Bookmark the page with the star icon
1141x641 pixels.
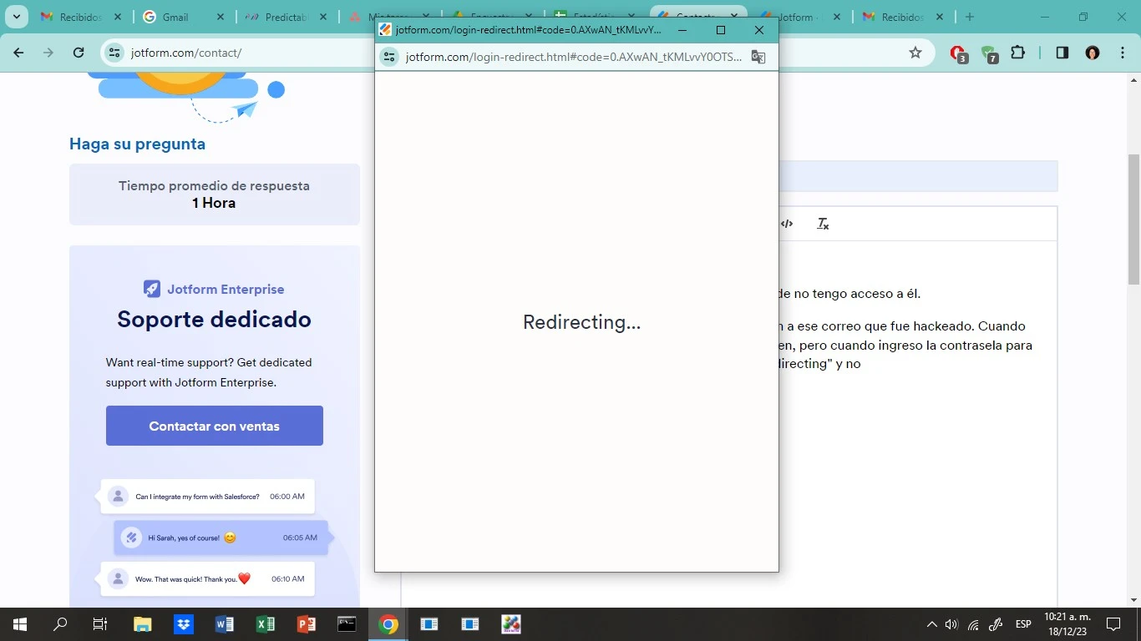tap(915, 52)
